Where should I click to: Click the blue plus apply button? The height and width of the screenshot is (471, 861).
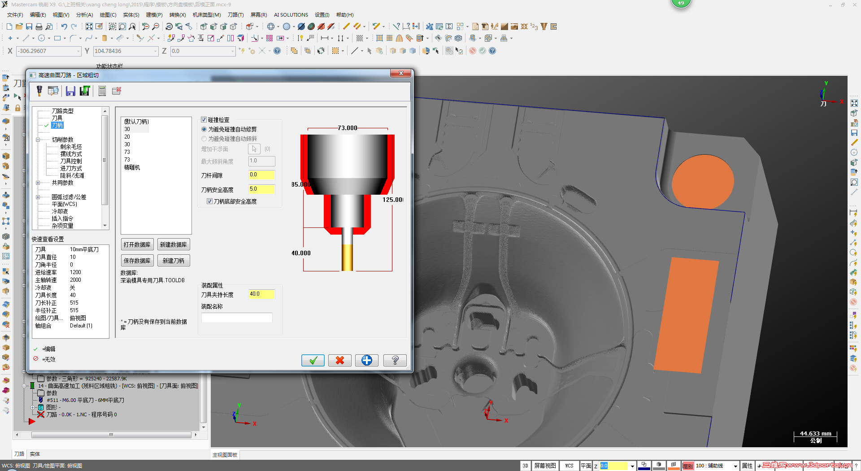tap(366, 360)
